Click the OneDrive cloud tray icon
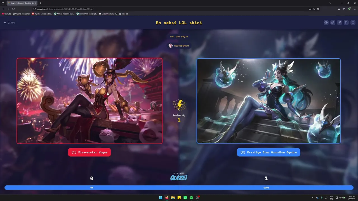This screenshot has height=201, width=358. tap(317, 198)
